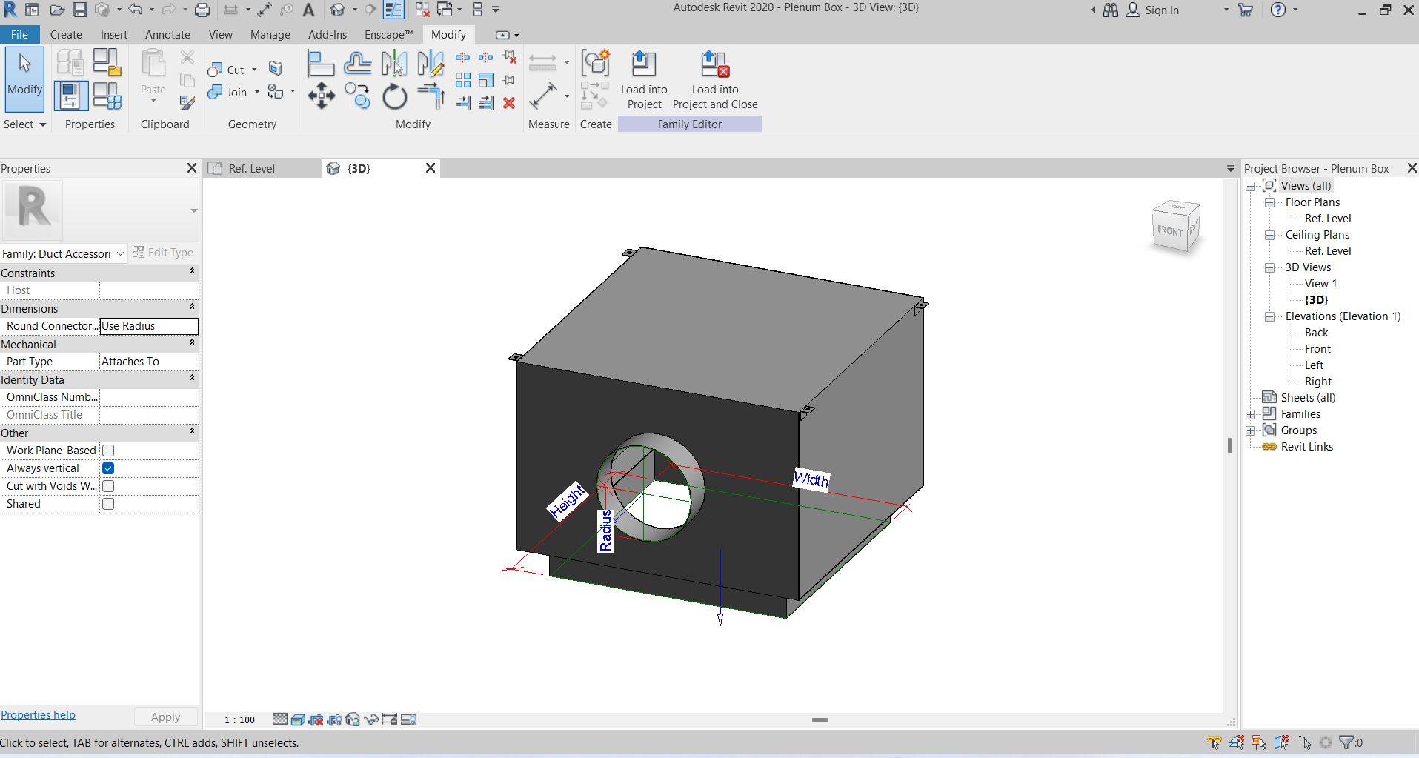Open the Front elevation in Project Browser

coord(1317,349)
